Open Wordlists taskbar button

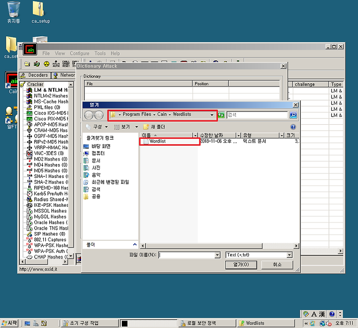266,323
